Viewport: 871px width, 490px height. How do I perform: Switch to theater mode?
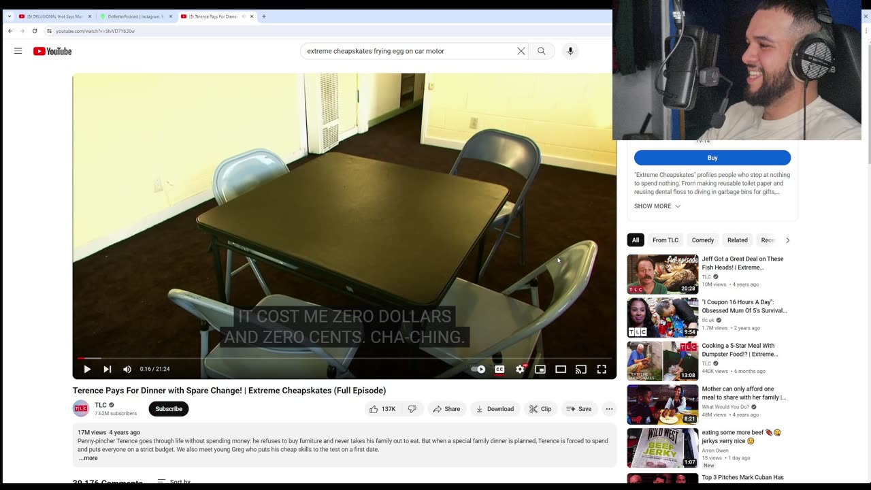coord(561,369)
